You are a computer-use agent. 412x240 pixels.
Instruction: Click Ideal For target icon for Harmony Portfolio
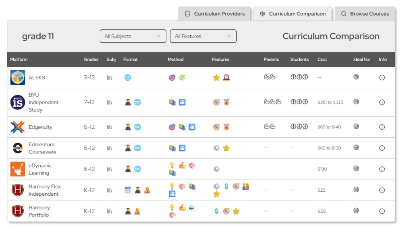pyautogui.click(x=356, y=210)
